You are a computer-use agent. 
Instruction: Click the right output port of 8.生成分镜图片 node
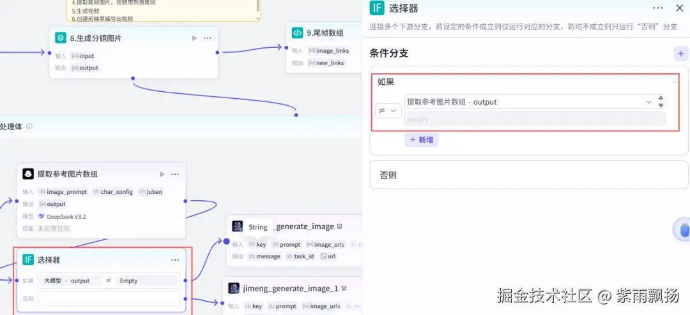pyautogui.click(x=217, y=53)
